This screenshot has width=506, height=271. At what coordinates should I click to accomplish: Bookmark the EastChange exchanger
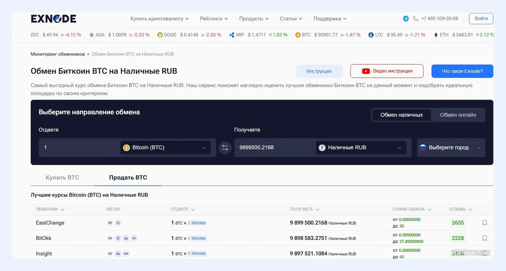[485, 223]
